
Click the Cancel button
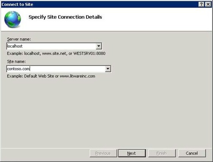192,153
